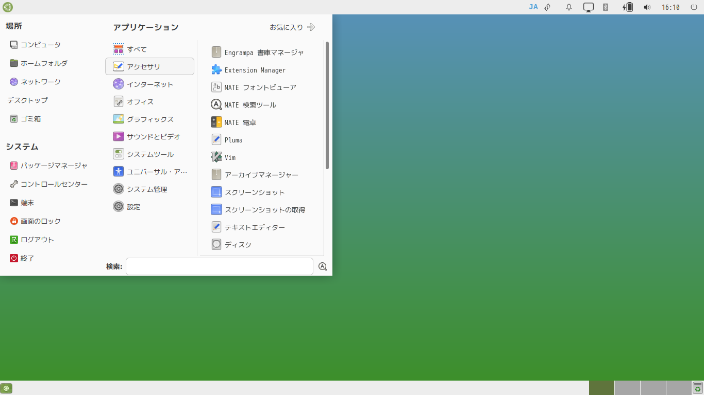
Task: Select the サウンドとビデオ category
Action: pos(149,137)
